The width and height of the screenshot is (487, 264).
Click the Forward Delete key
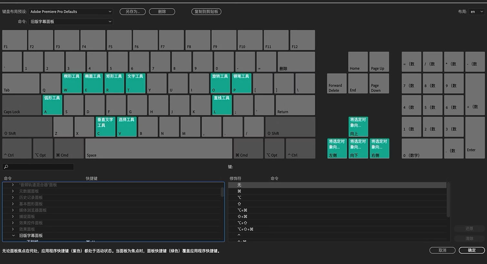337,83
